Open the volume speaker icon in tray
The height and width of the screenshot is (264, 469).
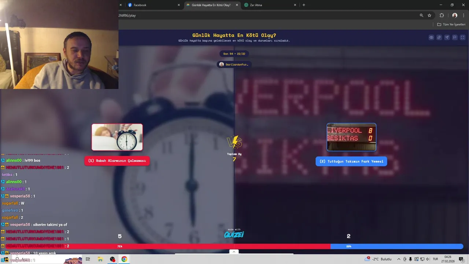428,259
